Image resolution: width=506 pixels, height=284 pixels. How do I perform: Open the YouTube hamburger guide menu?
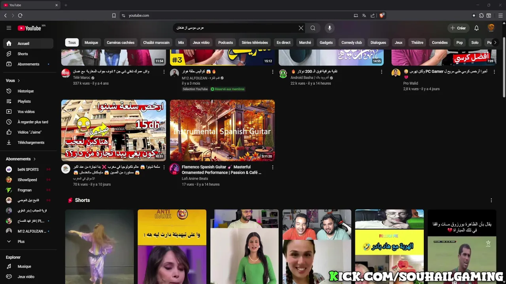9,28
